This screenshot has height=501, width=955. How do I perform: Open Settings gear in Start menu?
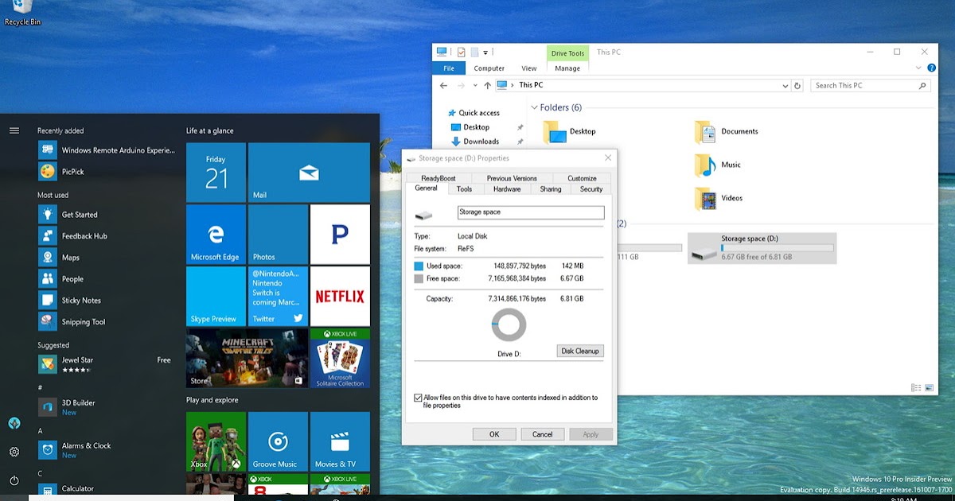coord(14,452)
